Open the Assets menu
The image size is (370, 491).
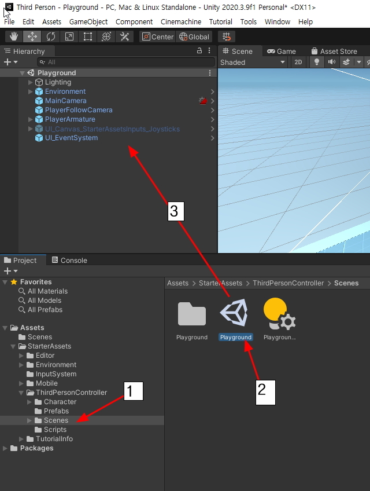pyautogui.click(x=51, y=21)
